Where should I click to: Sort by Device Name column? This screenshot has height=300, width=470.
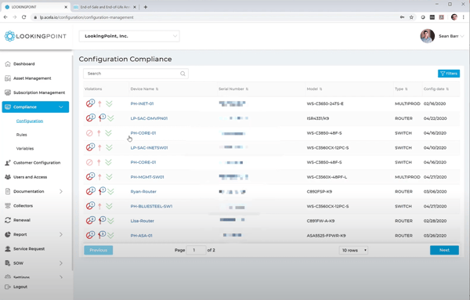(x=144, y=89)
